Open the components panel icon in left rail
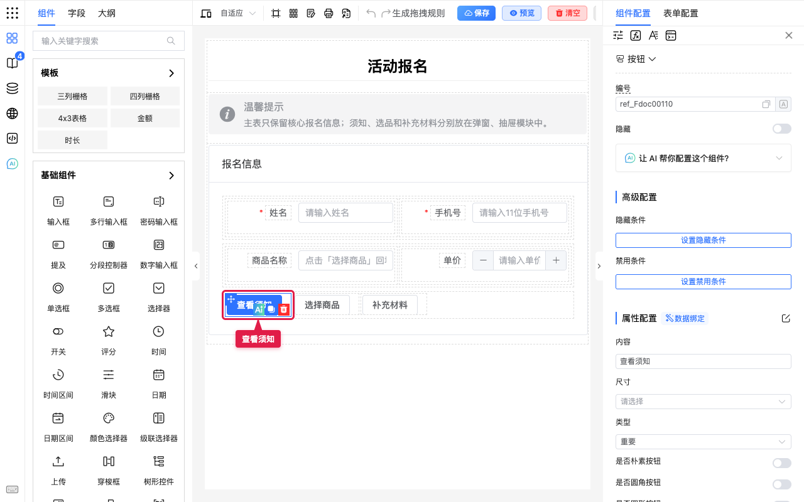 coord(12,38)
